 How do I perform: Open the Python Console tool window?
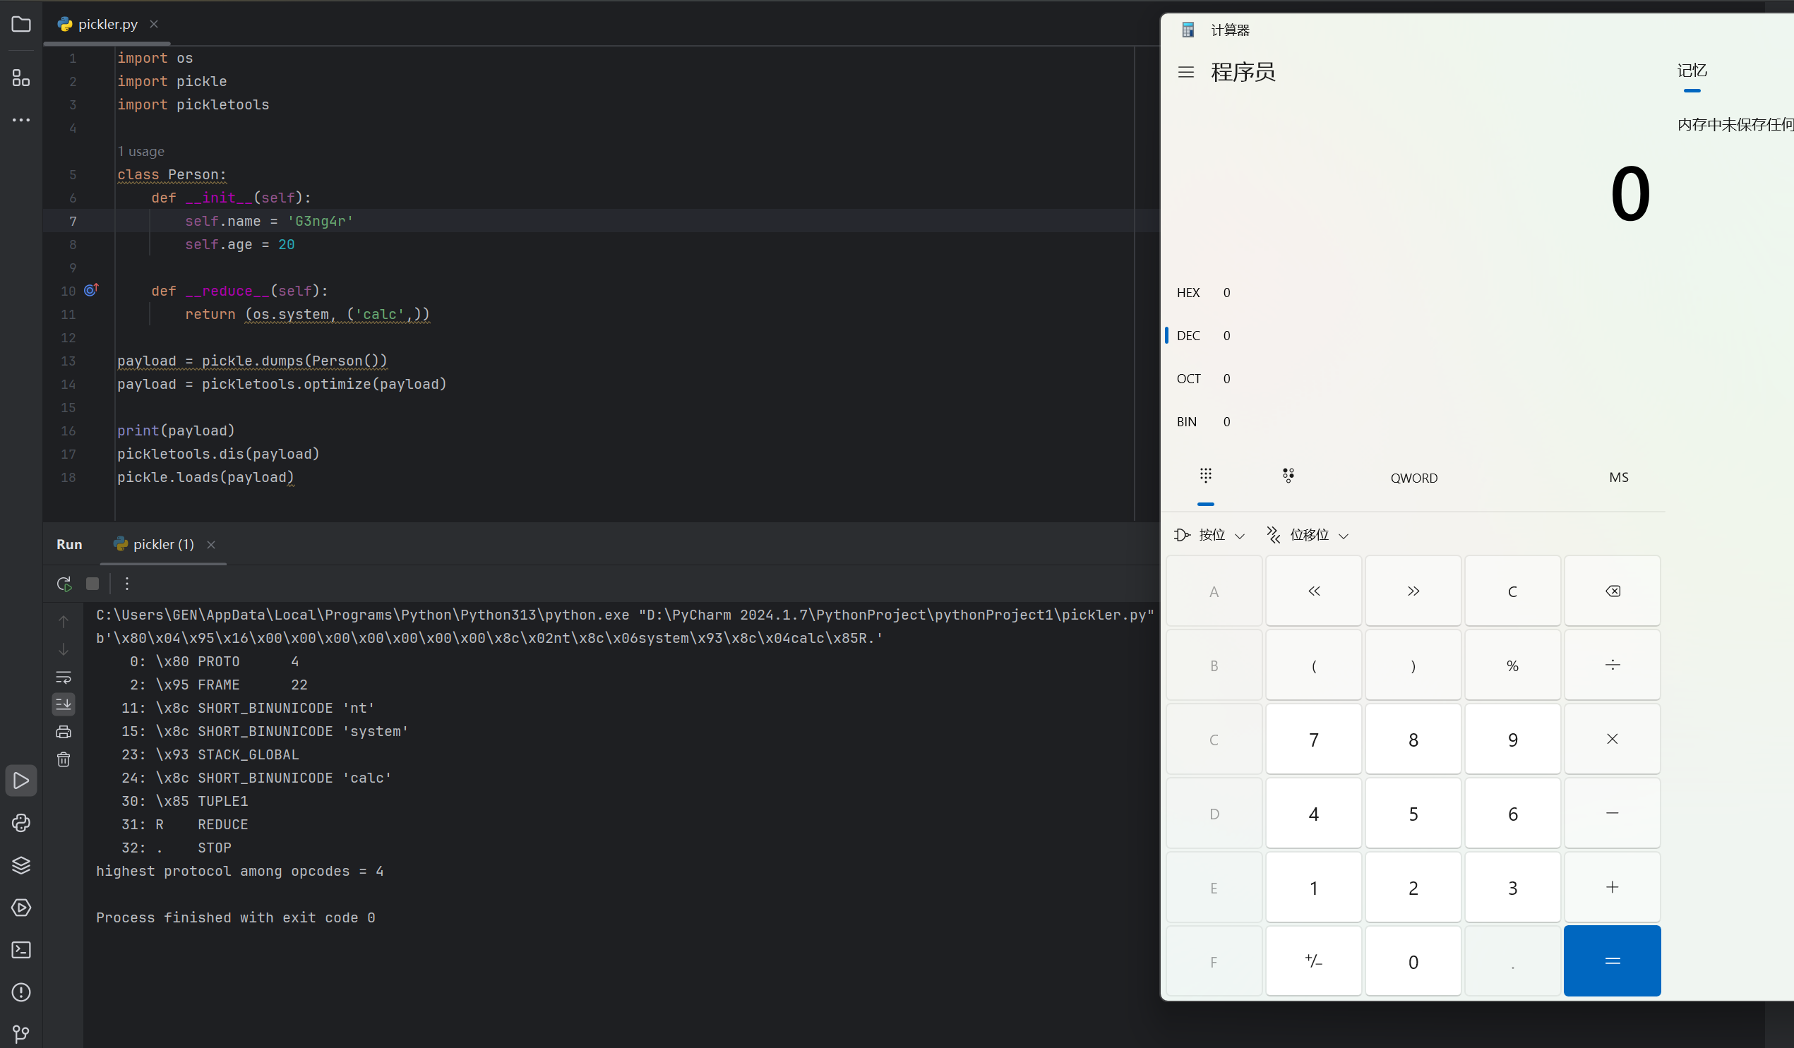(x=21, y=823)
